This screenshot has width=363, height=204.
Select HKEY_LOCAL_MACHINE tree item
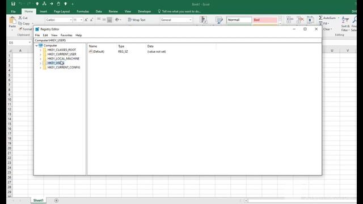point(63,58)
